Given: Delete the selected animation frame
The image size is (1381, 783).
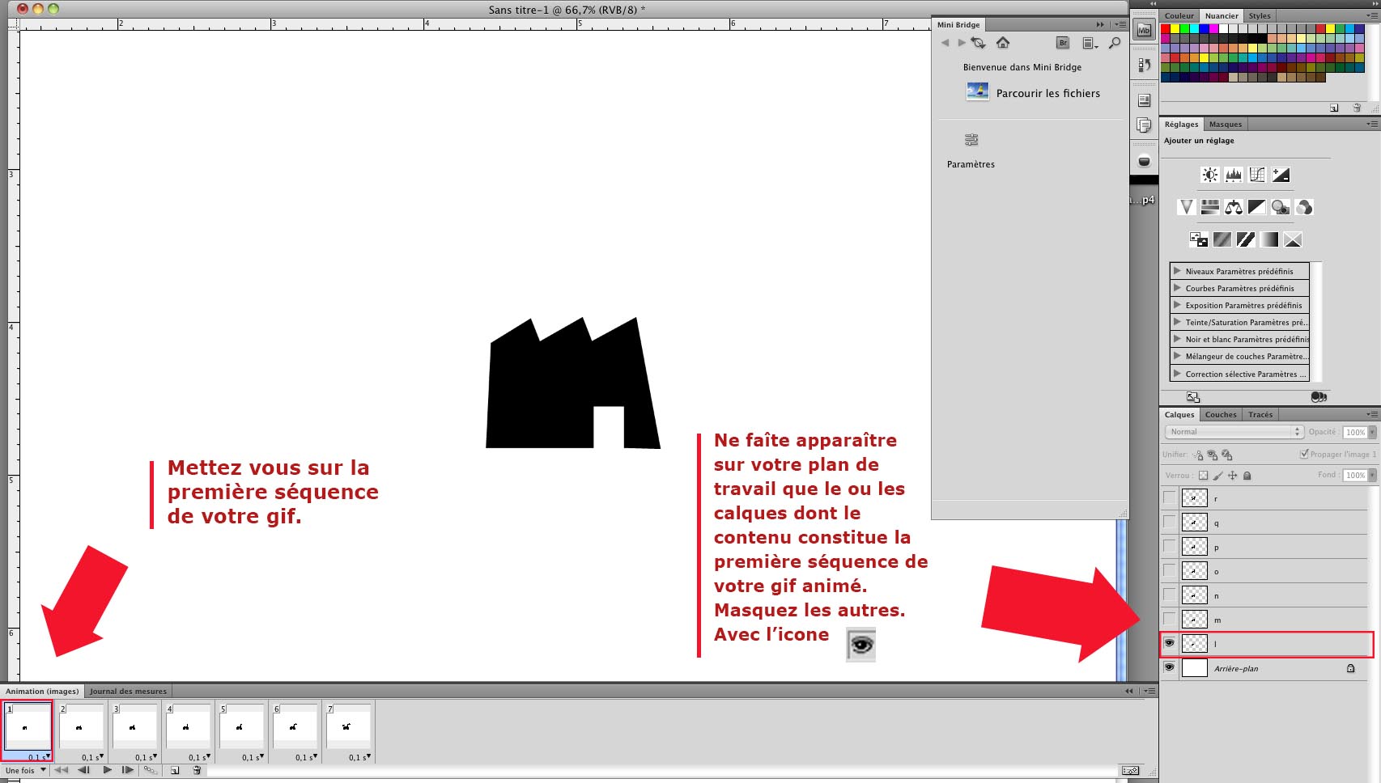Looking at the screenshot, I should pos(197,770).
